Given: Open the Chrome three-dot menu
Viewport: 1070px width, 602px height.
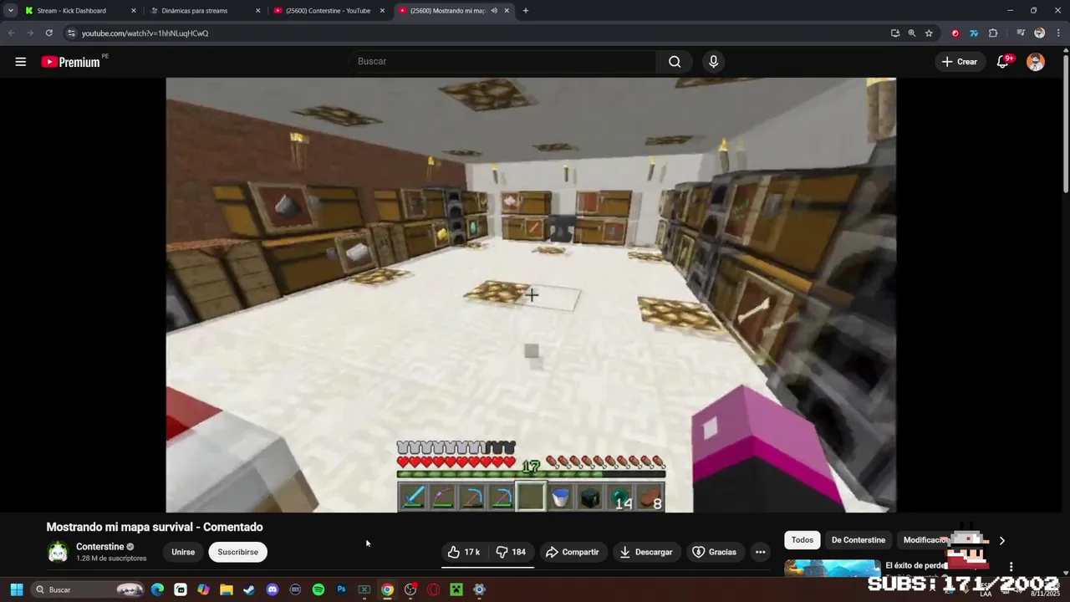Looking at the screenshot, I should [1057, 33].
